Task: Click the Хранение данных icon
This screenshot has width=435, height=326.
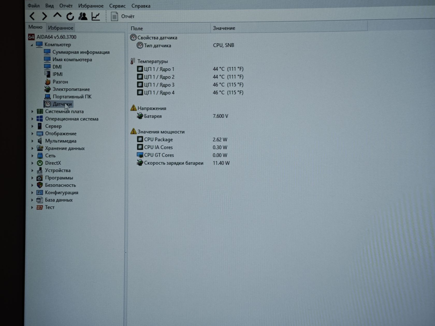Action: point(40,148)
